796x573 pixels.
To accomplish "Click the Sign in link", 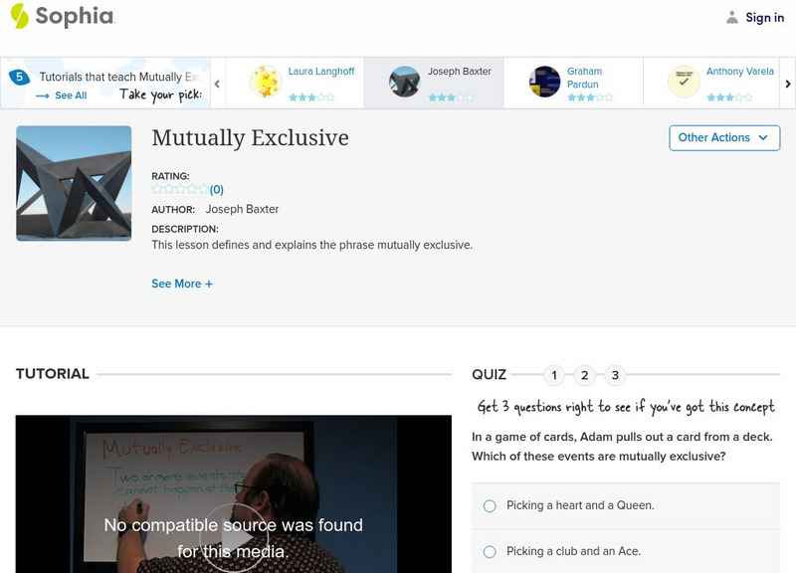I will (x=764, y=16).
